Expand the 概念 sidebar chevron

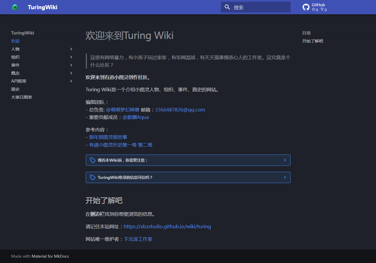point(71,73)
